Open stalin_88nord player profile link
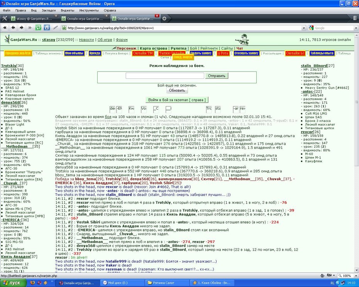 pyautogui.click(x=314, y=66)
